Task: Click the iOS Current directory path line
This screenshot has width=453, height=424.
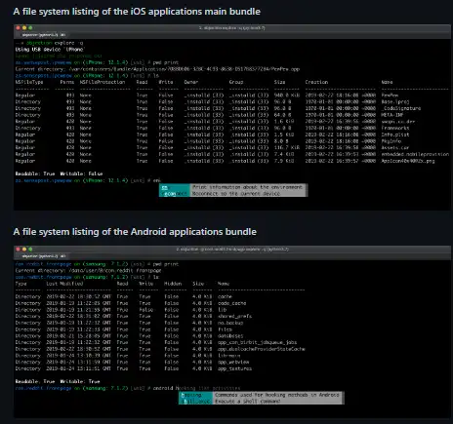Action: click(x=157, y=69)
